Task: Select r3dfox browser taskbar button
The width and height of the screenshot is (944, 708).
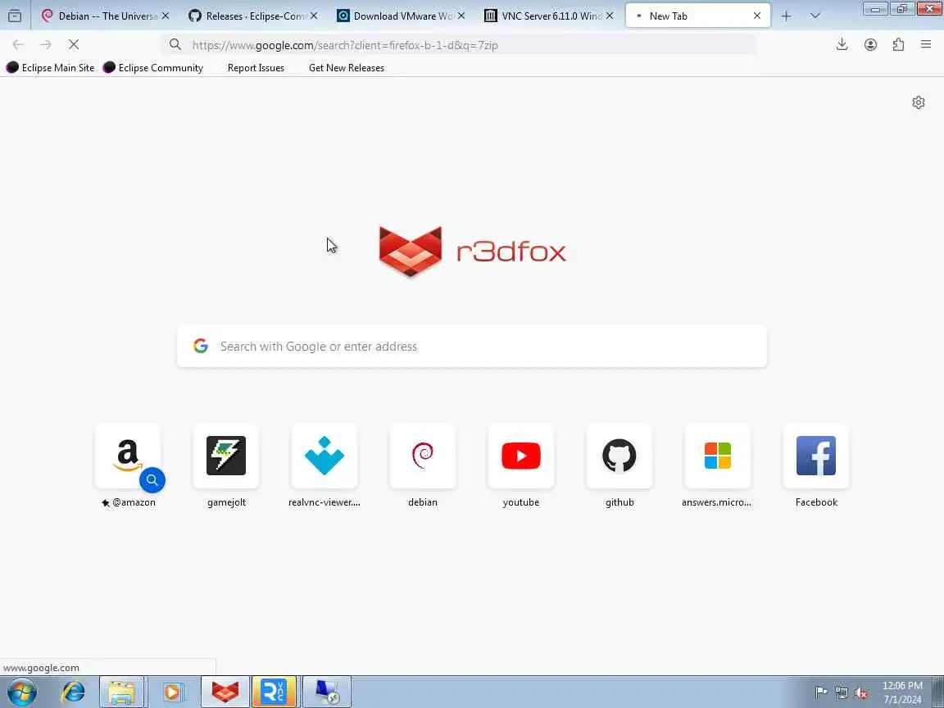Action: click(x=225, y=692)
